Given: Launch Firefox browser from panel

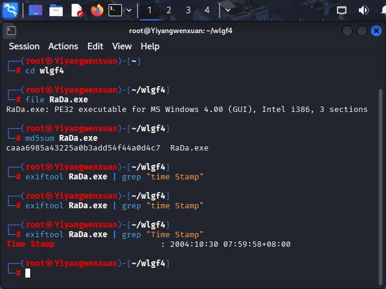Looking at the screenshot, I should click(97, 10).
